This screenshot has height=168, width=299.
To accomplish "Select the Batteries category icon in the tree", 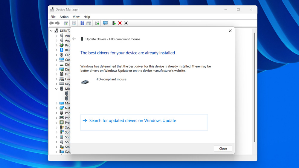I will point(62,45).
